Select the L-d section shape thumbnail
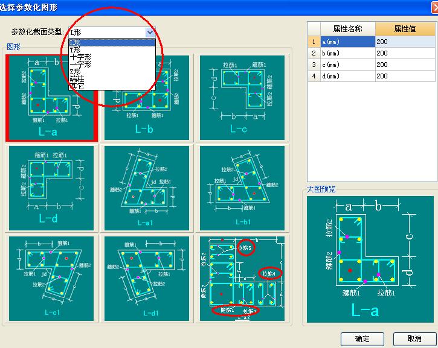The width and height of the screenshot is (438, 348). pyautogui.click(x=51, y=188)
